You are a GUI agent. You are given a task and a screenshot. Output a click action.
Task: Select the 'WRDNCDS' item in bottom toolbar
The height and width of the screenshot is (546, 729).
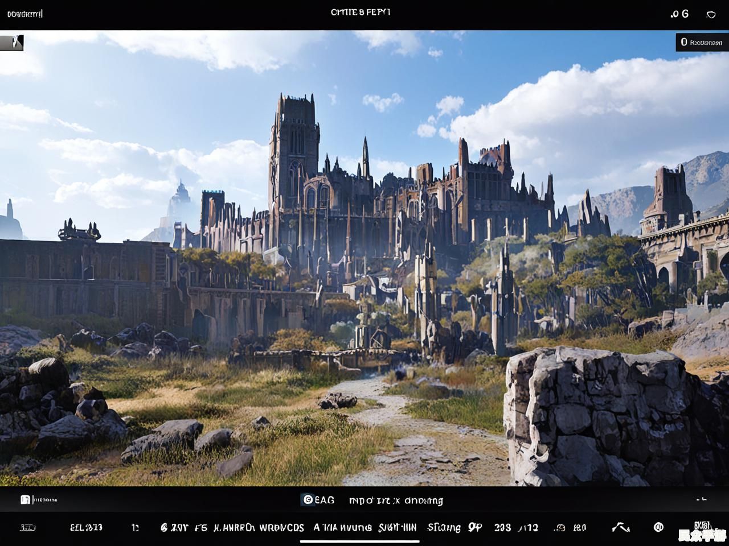[x=281, y=528]
